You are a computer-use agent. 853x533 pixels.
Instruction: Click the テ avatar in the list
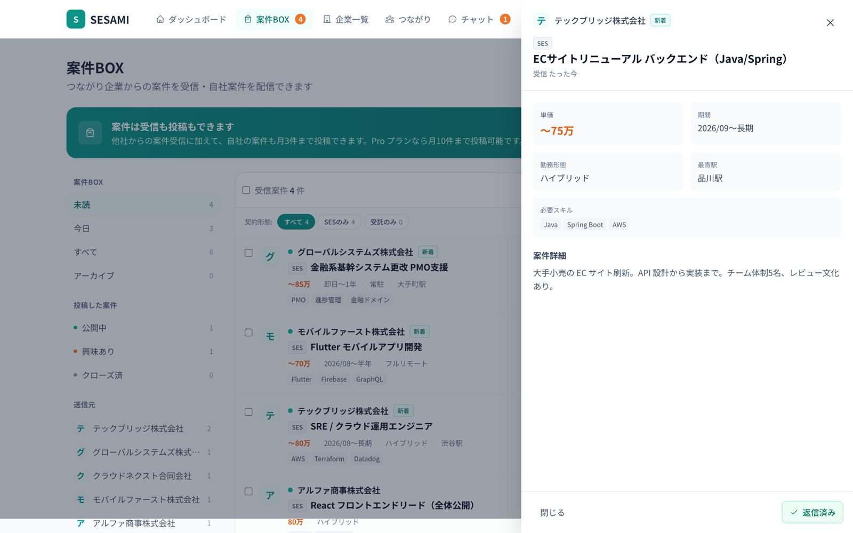point(270,416)
